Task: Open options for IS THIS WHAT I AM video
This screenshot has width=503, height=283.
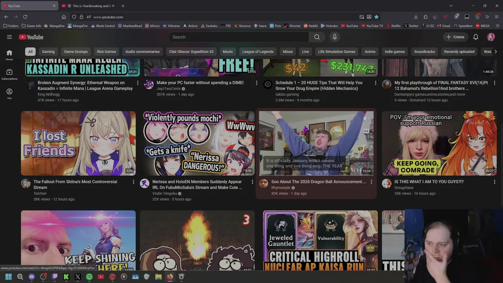Action: pyautogui.click(x=494, y=182)
